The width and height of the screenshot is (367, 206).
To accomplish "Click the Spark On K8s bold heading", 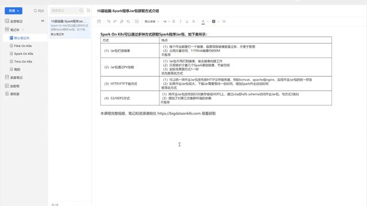I will pos(154,34).
